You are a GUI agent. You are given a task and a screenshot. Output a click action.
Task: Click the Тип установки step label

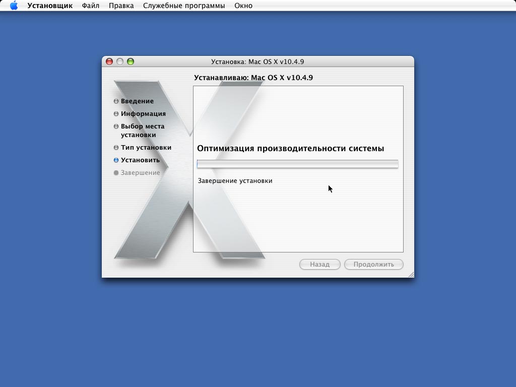(146, 148)
